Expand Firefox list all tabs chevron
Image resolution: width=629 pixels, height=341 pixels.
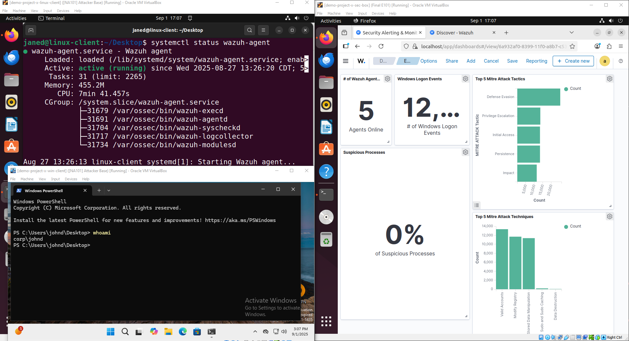coord(571,32)
